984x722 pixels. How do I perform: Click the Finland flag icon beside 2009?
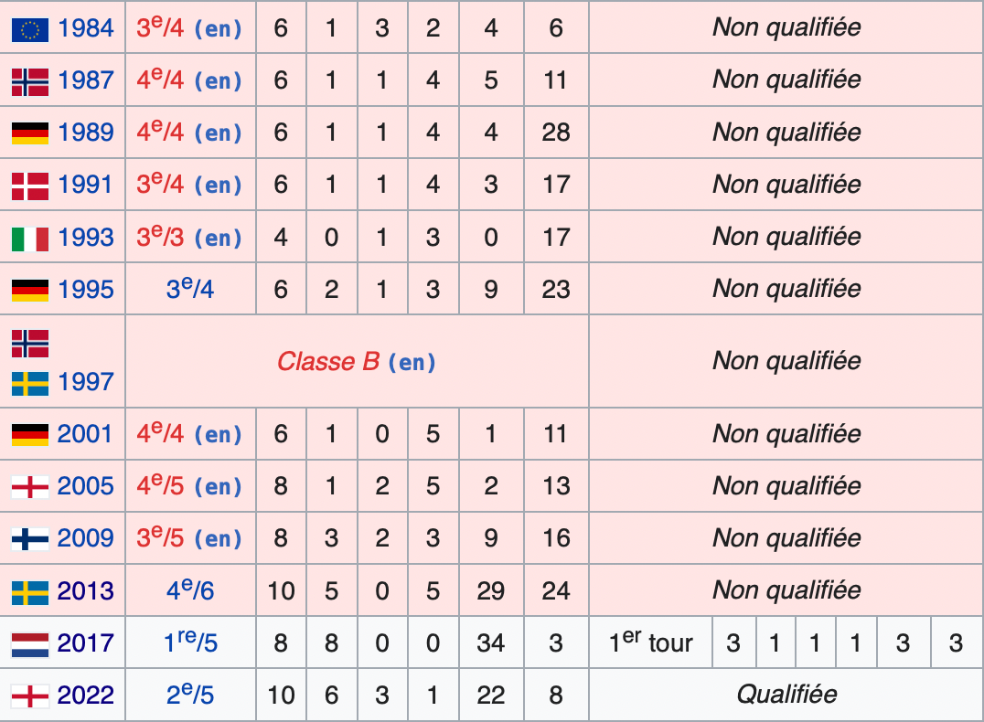pos(30,539)
